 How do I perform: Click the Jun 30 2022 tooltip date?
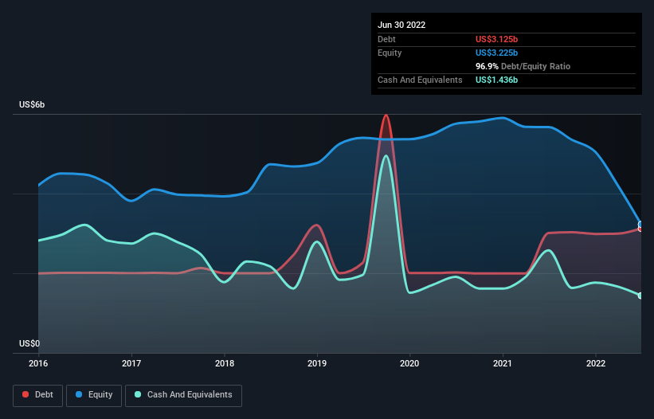401,25
